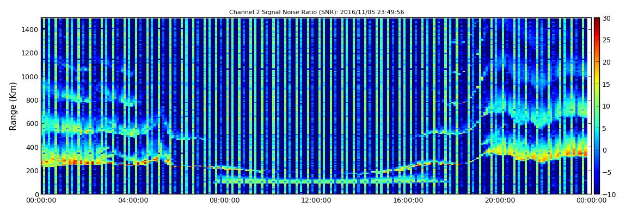Click the green middle of the colorbar
The image size is (626, 221).
[597, 106]
